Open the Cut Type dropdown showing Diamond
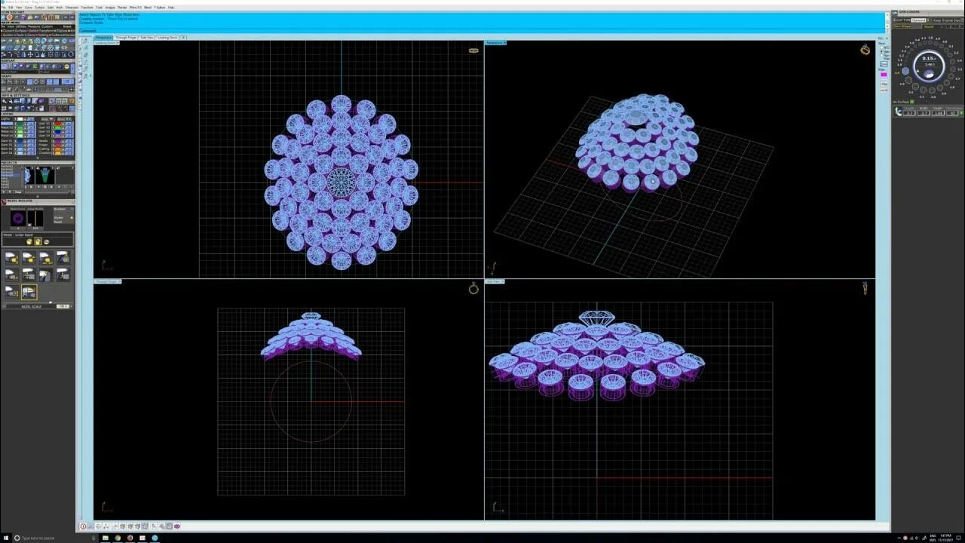The image size is (965, 543). (921, 20)
